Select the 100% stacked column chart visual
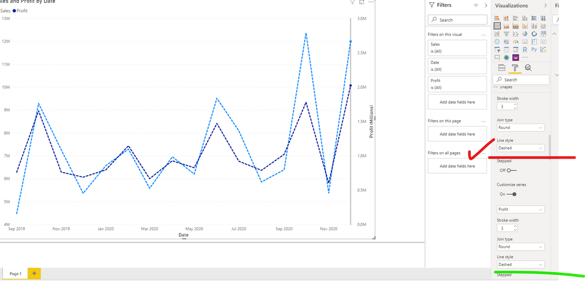The width and height of the screenshot is (585, 281). pos(543,18)
